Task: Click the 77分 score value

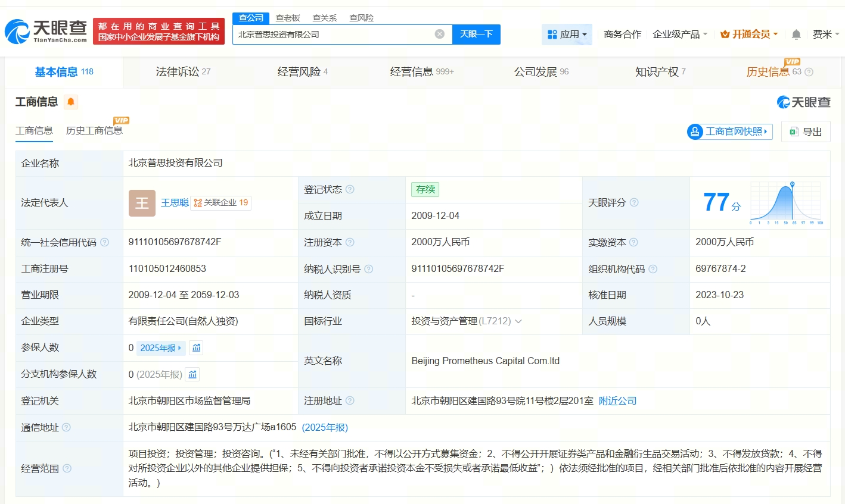Action: click(722, 203)
